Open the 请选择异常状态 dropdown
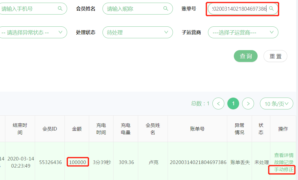Viewport: 298px width, 180px height. [x=33, y=32]
